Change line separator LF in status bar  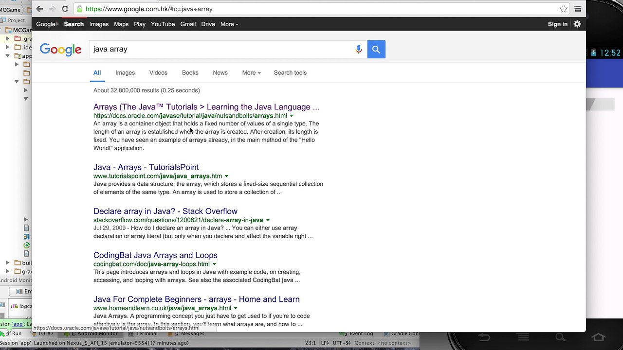(324, 343)
